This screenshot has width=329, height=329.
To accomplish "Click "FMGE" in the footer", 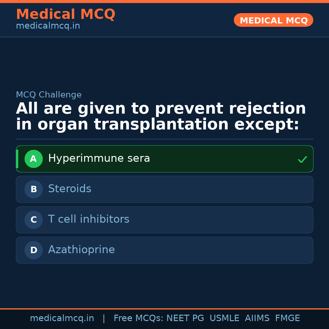I will click(287, 318).
